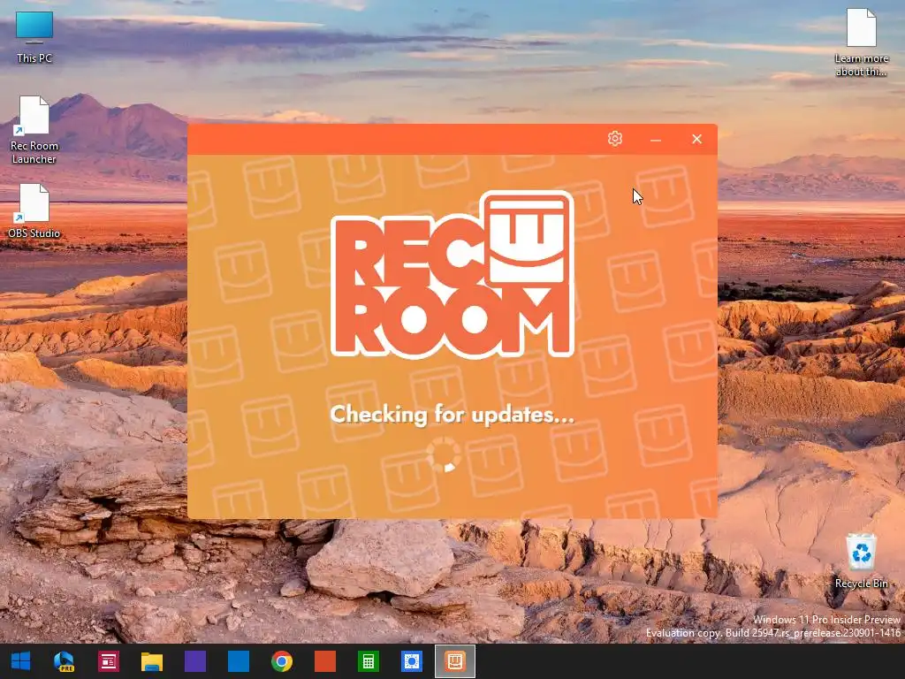Minimize the Rec Room launcher window
905x679 pixels.
coord(656,140)
